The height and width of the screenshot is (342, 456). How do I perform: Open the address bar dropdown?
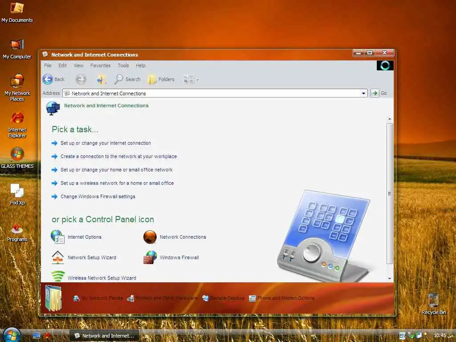363,94
